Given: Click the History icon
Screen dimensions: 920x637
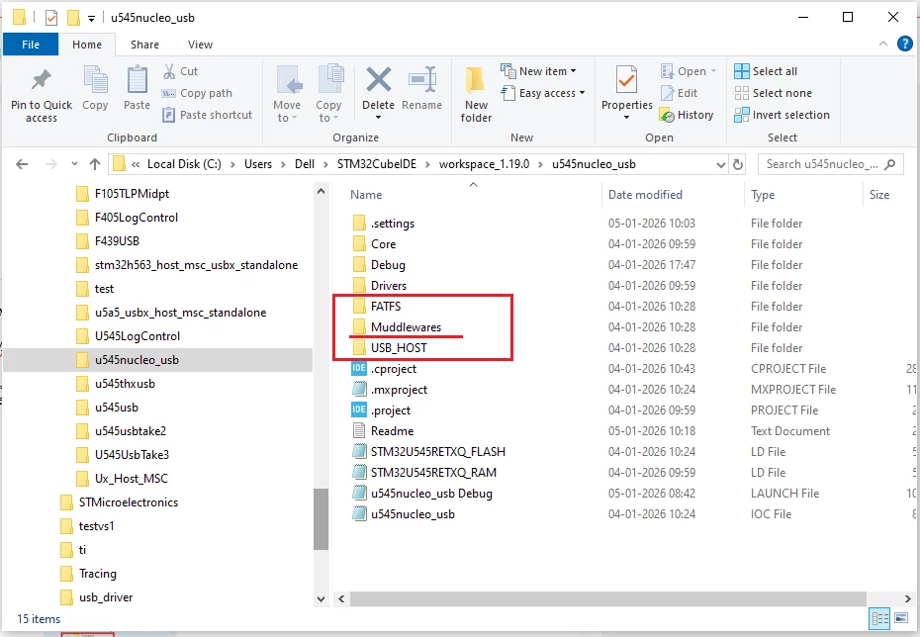Looking at the screenshot, I should click(667, 115).
